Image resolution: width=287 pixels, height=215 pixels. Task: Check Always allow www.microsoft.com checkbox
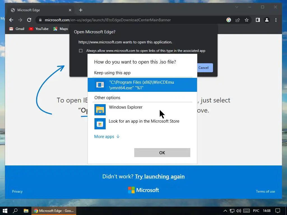[x=80, y=51]
